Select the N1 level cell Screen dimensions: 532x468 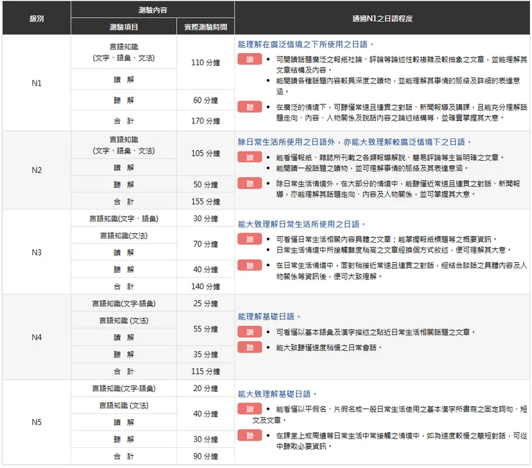(x=37, y=83)
